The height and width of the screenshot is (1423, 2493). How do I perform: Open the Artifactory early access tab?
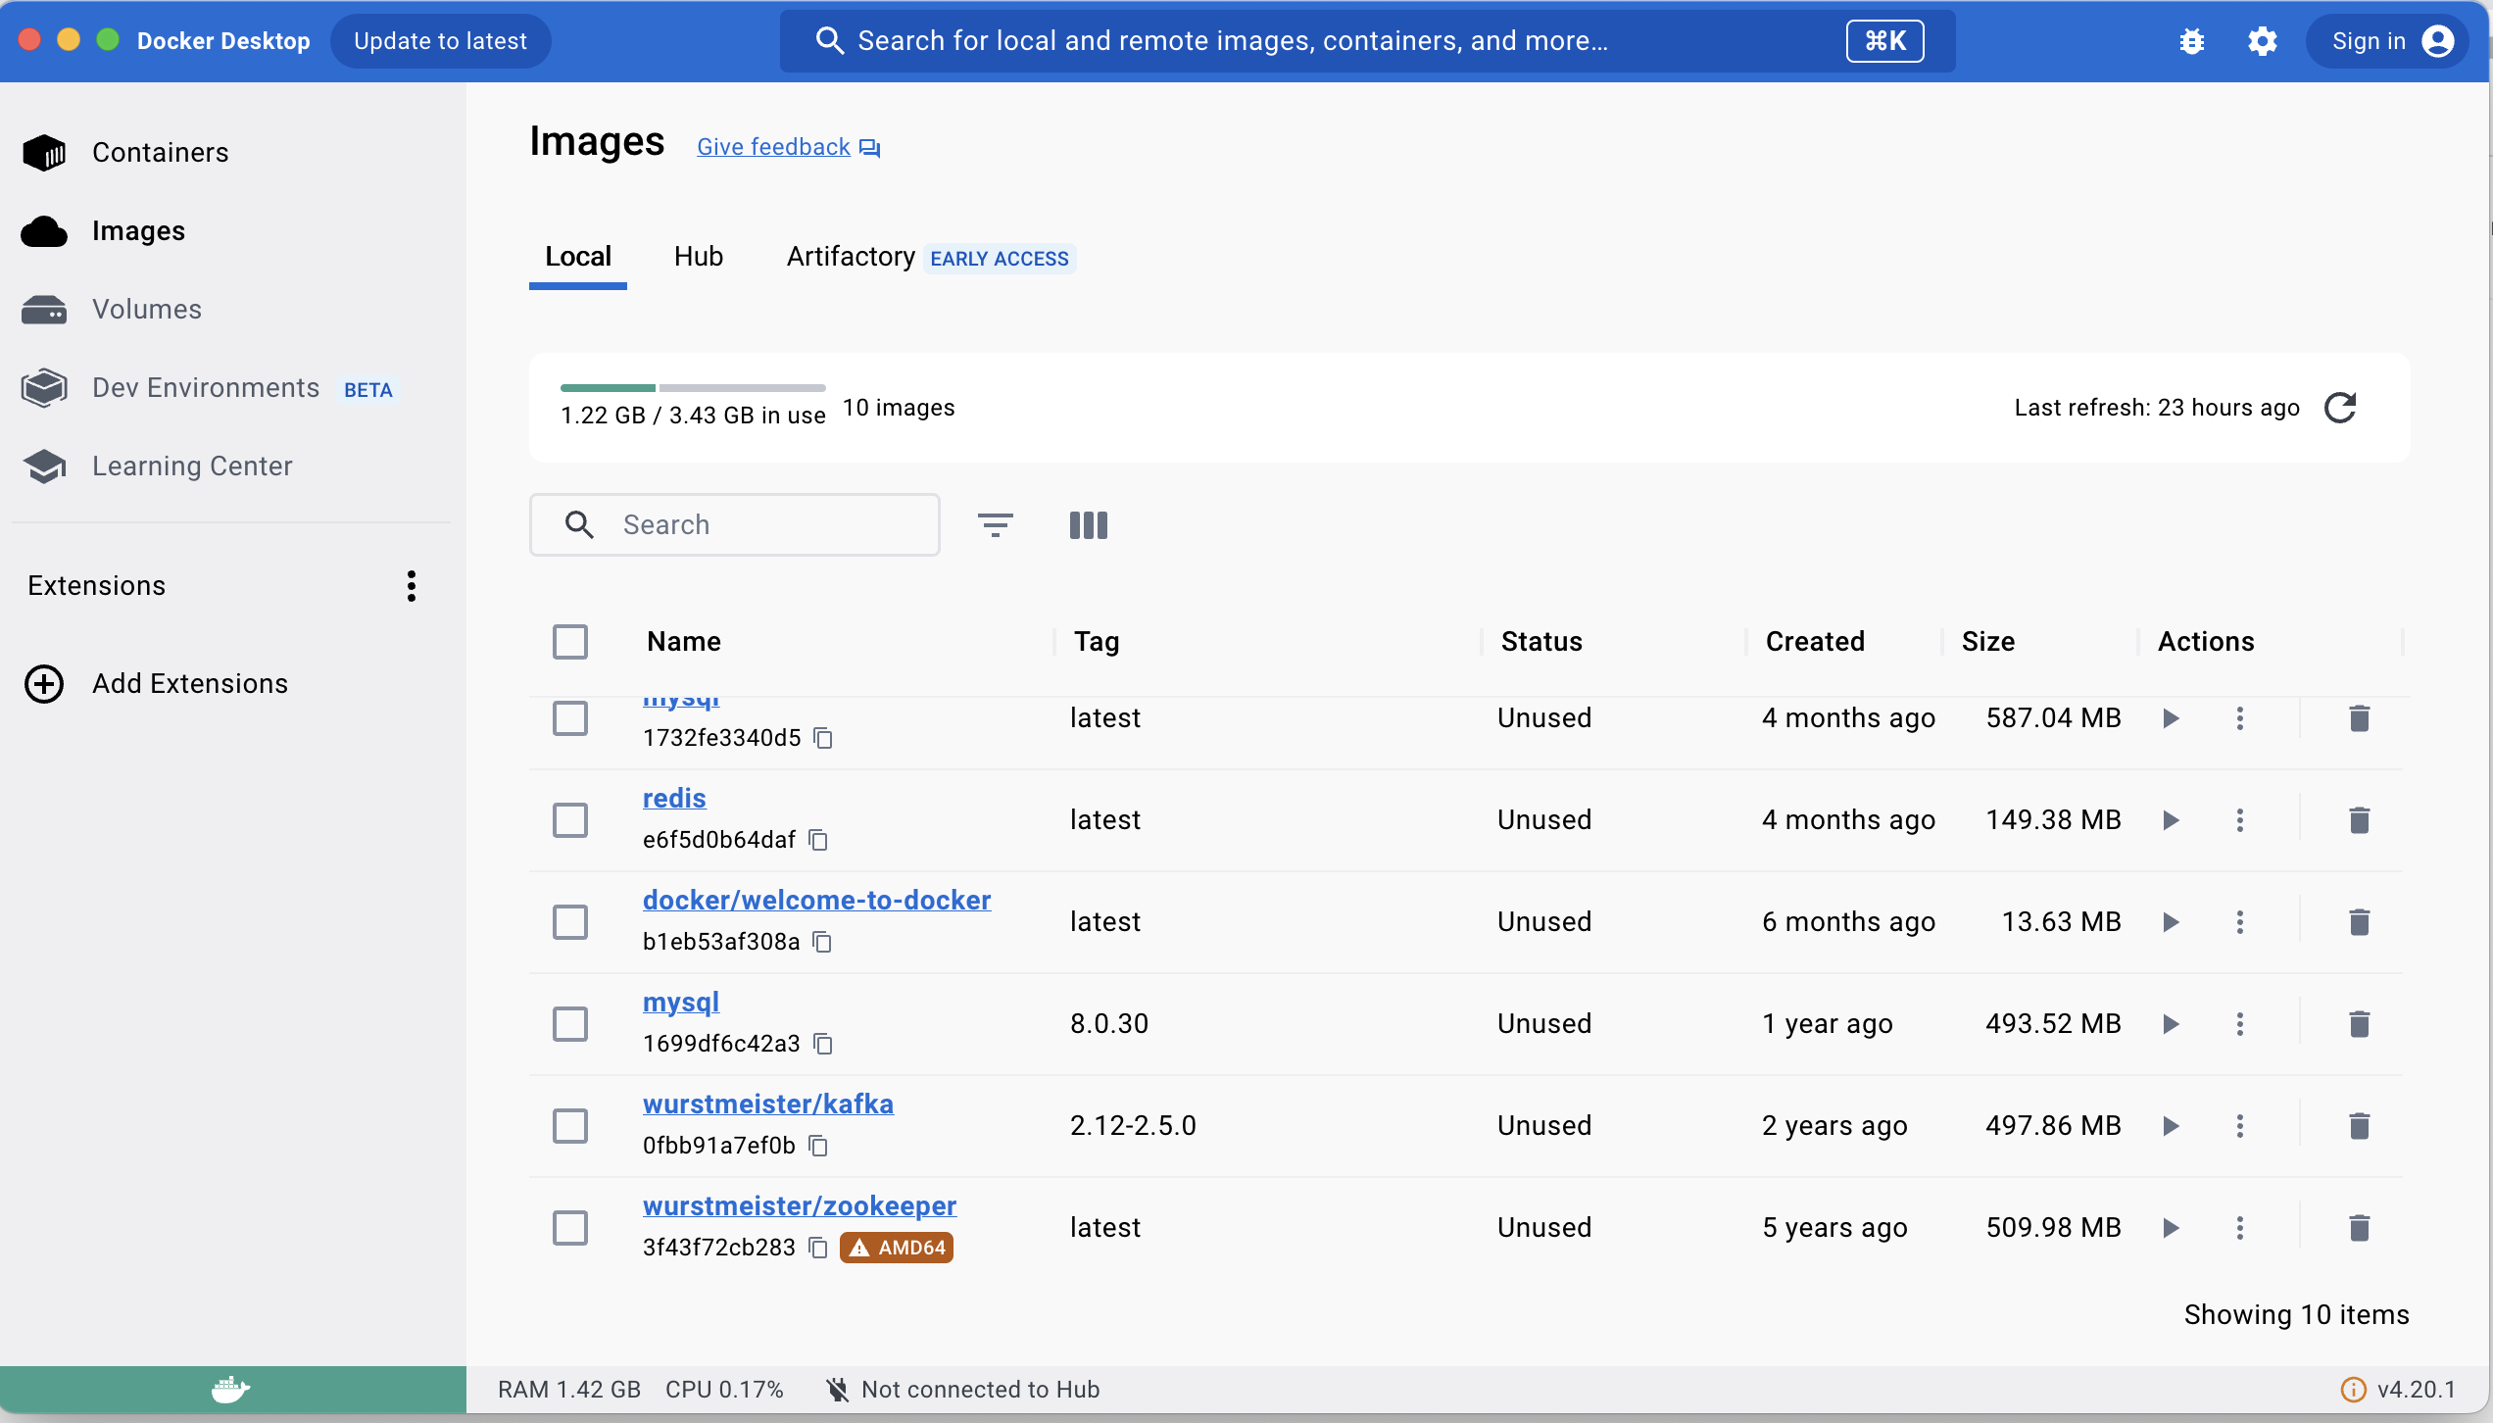(x=849, y=257)
